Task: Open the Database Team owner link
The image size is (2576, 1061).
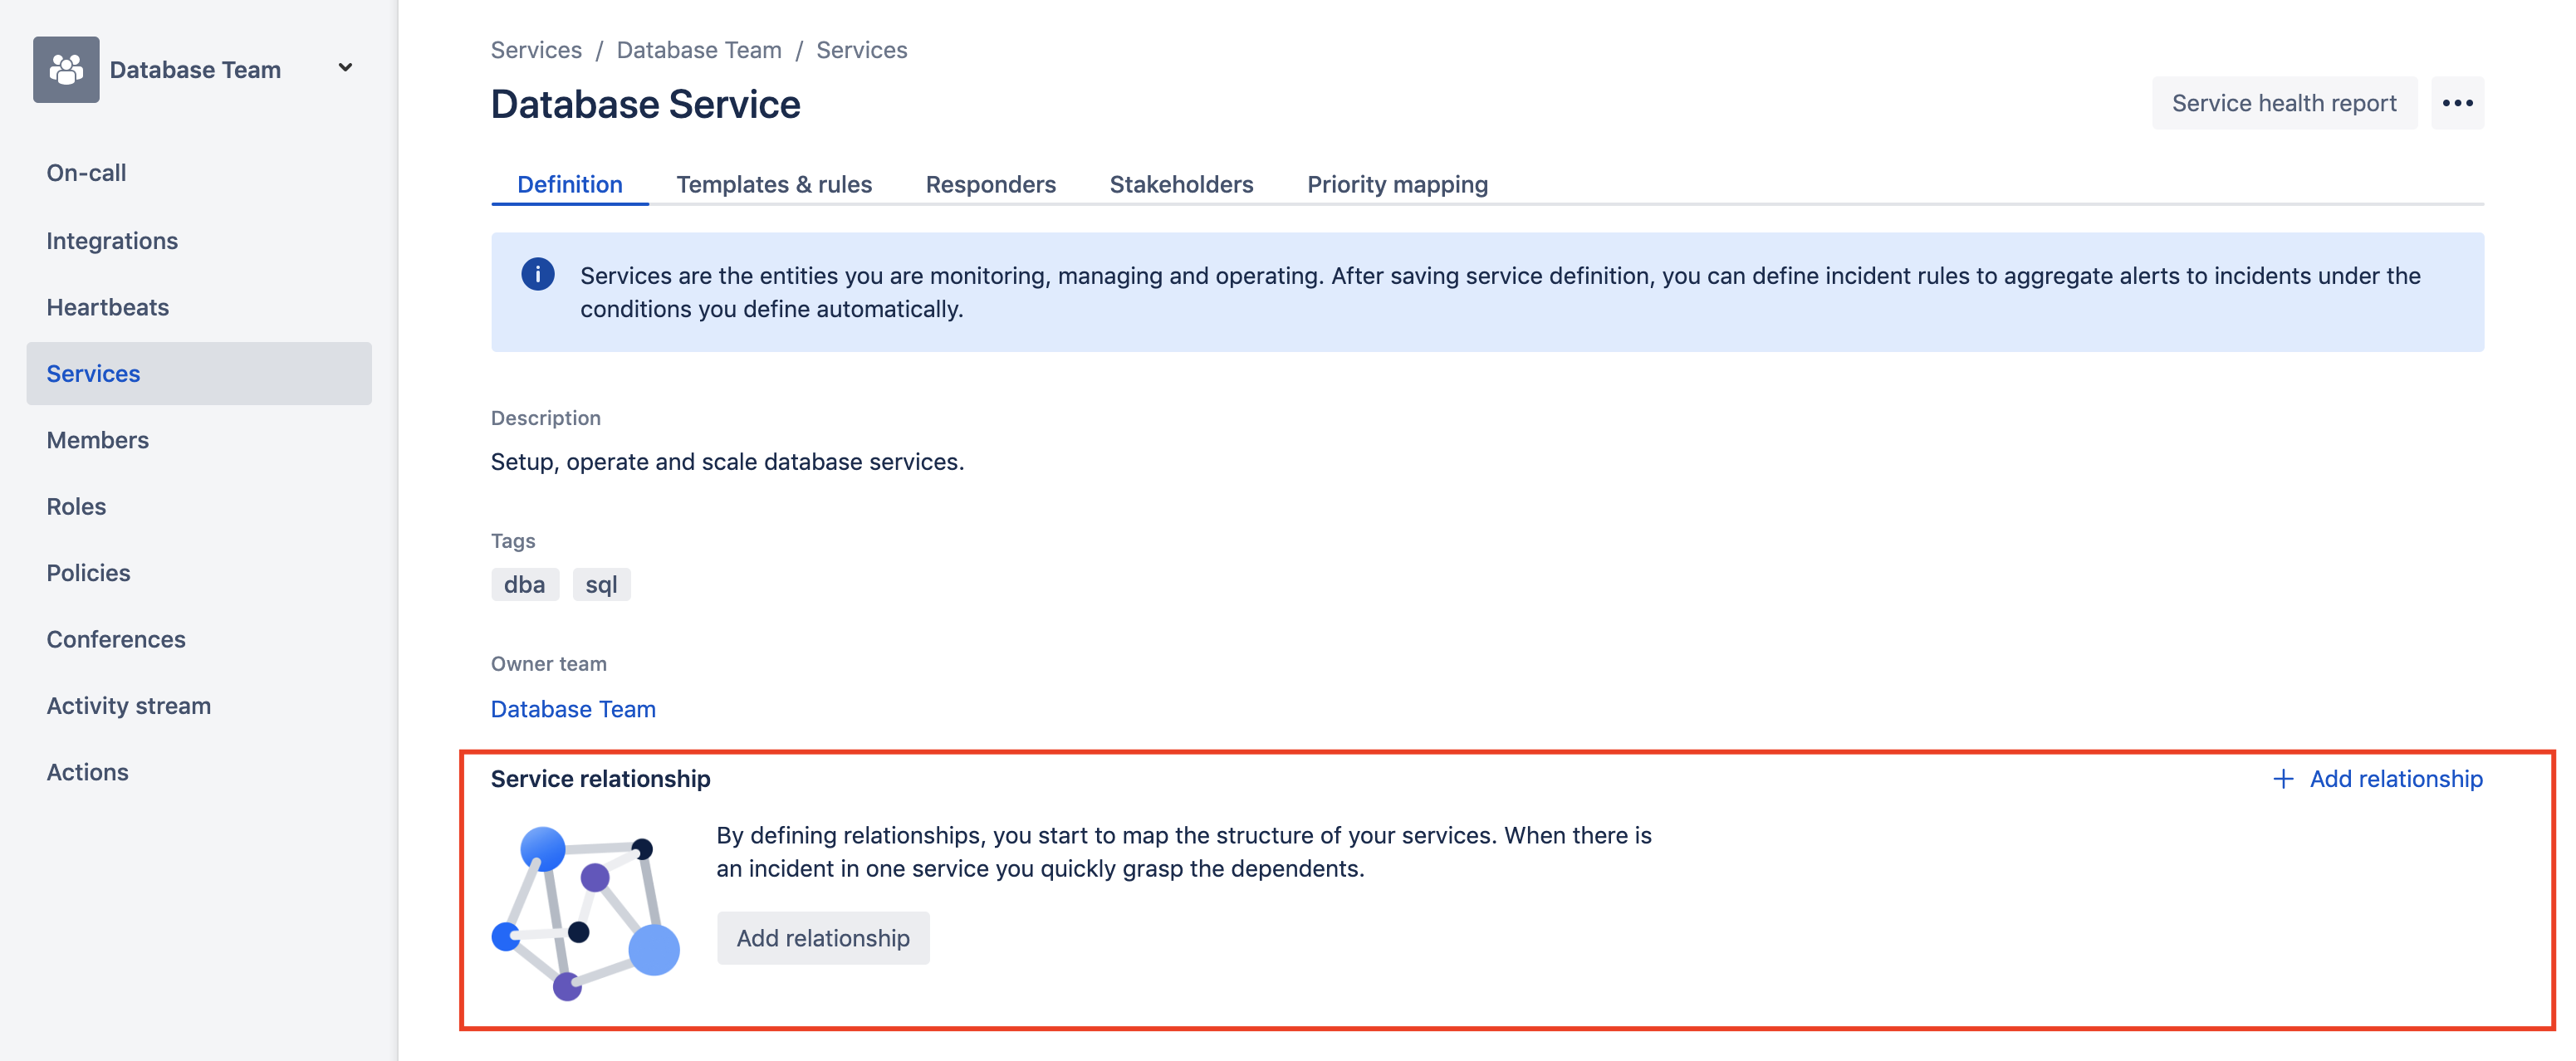Action: (573, 709)
